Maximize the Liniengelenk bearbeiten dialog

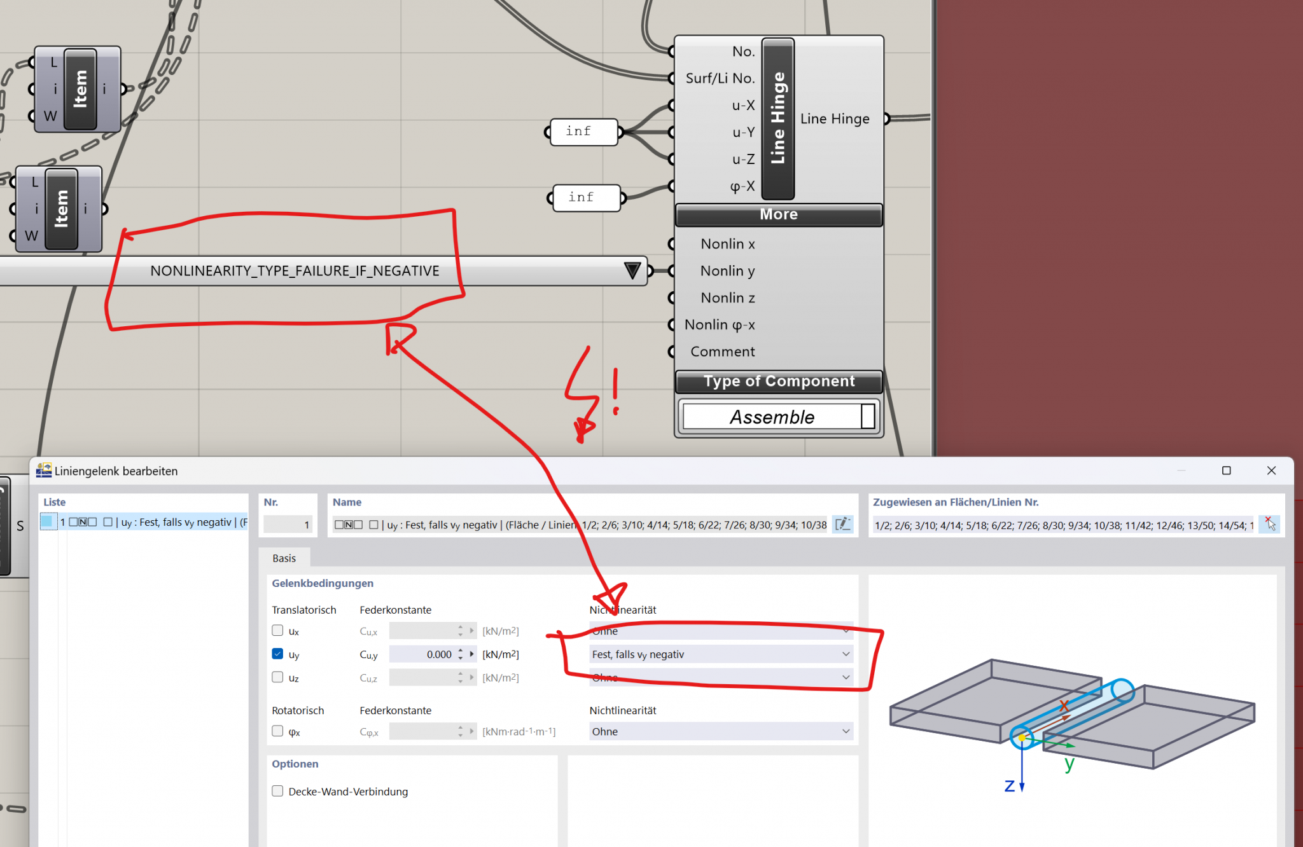coord(1226,471)
